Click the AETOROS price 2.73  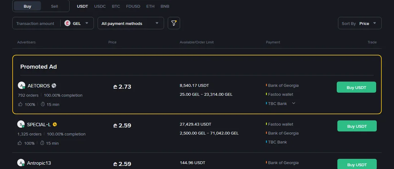[122, 87]
